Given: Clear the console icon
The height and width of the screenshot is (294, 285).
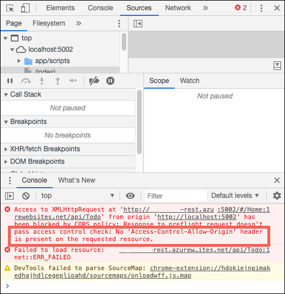Looking at the screenshot, I should [26, 196].
